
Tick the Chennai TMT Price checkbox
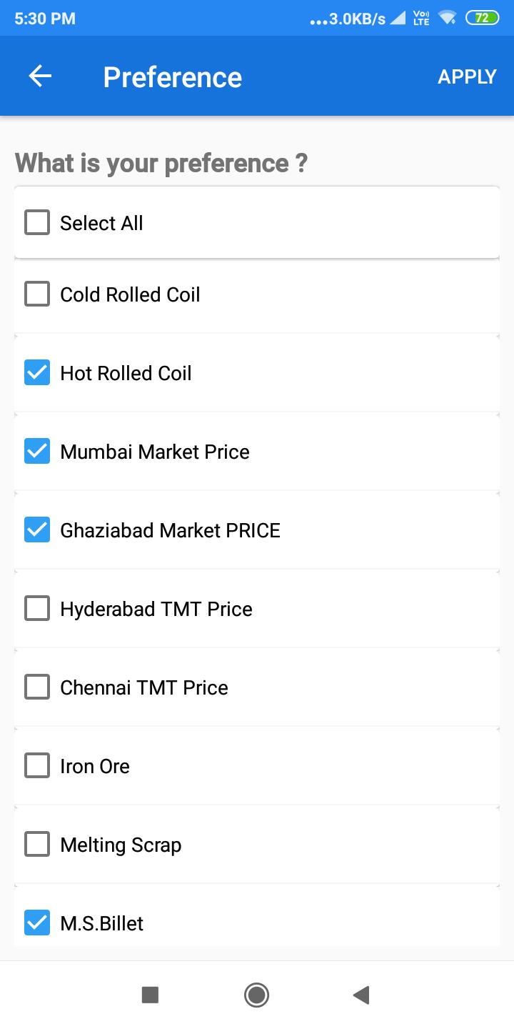point(37,687)
